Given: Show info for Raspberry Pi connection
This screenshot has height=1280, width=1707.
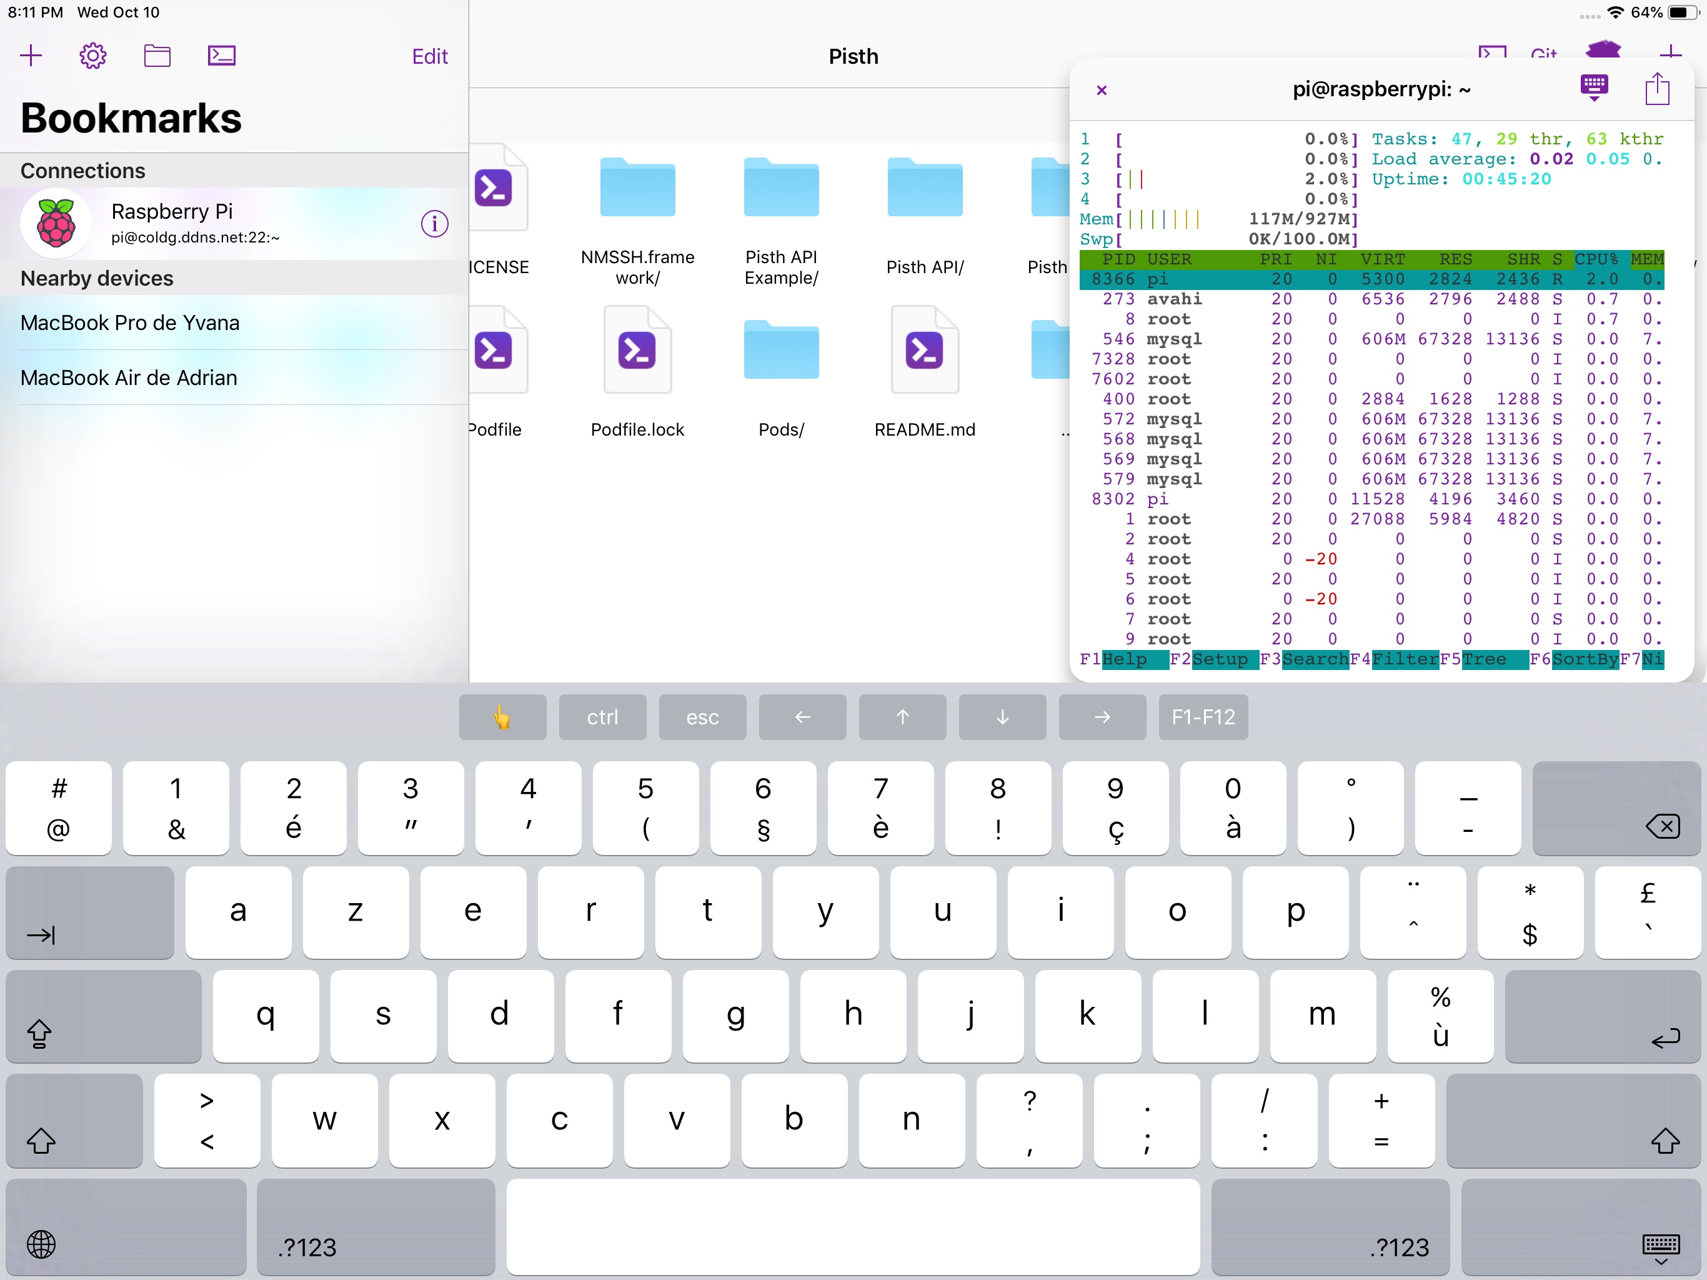Looking at the screenshot, I should click(x=434, y=224).
